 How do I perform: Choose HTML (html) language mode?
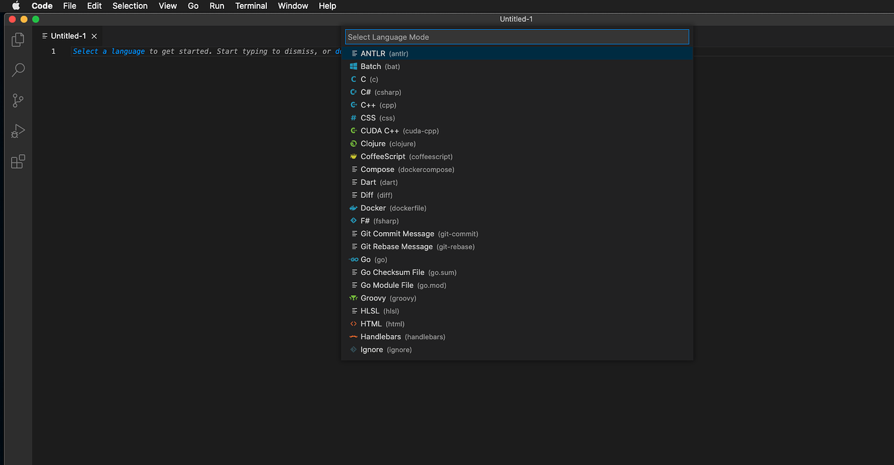(x=517, y=324)
